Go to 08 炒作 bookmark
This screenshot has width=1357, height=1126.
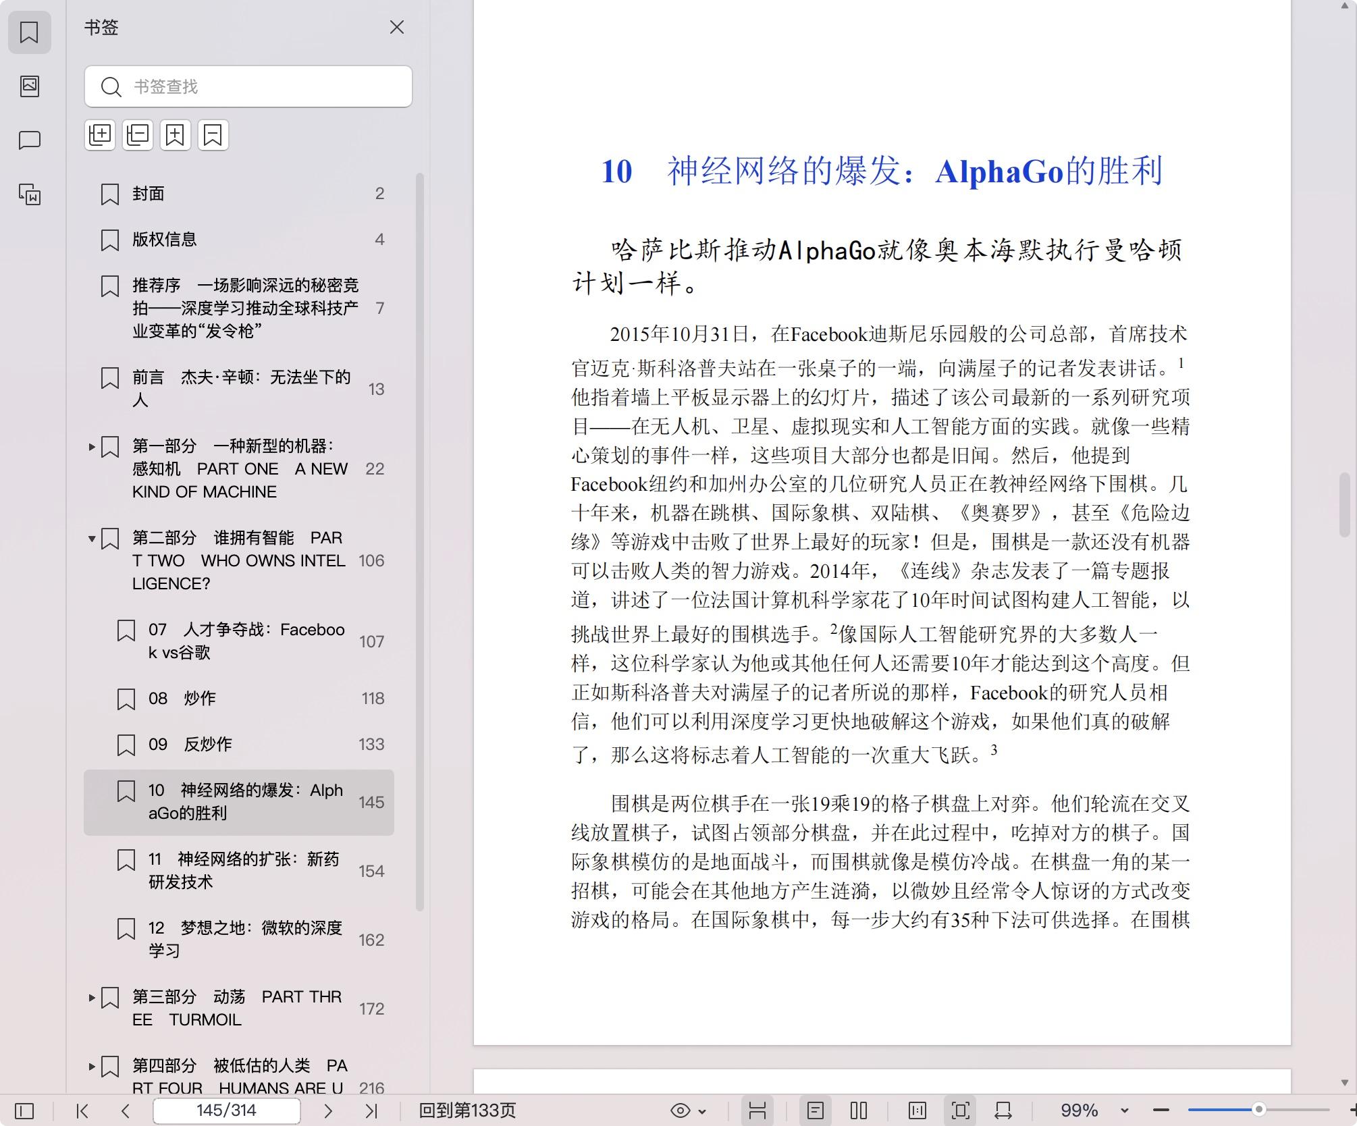[239, 699]
